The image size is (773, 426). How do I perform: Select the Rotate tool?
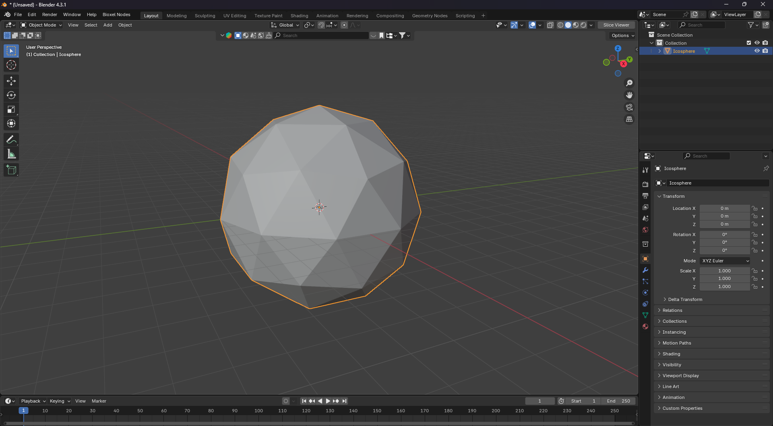point(11,95)
